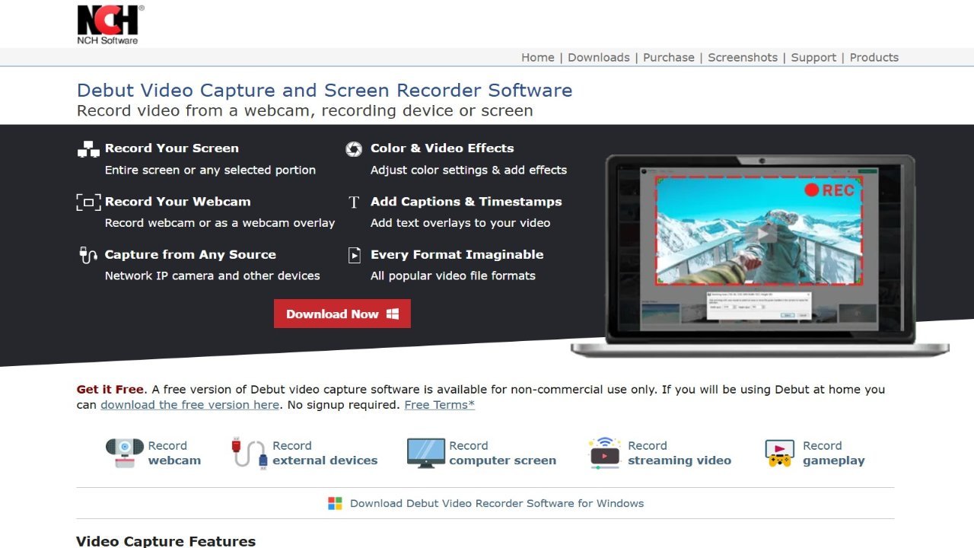
Task: View the Screenshots page
Action: pos(743,58)
